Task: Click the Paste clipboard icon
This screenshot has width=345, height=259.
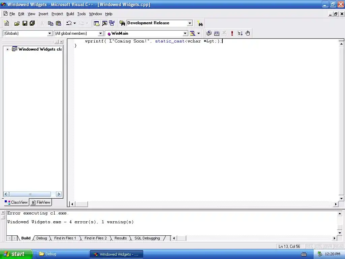Action: pyautogui.click(x=58, y=23)
